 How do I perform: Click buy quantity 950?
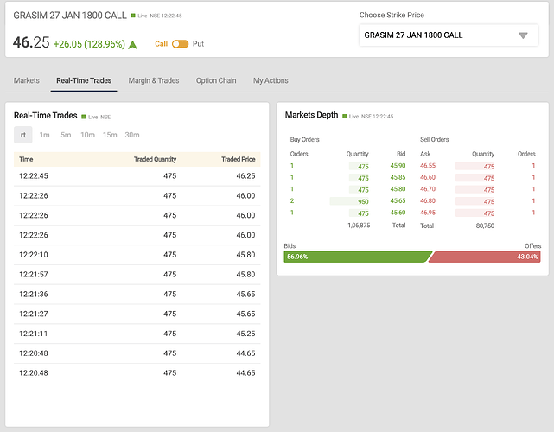click(x=363, y=201)
